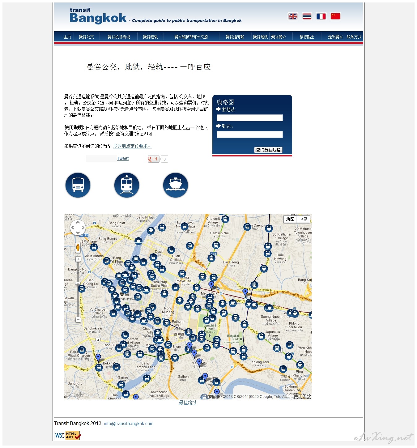Click the 我想从 origin input field

click(x=250, y=118)
